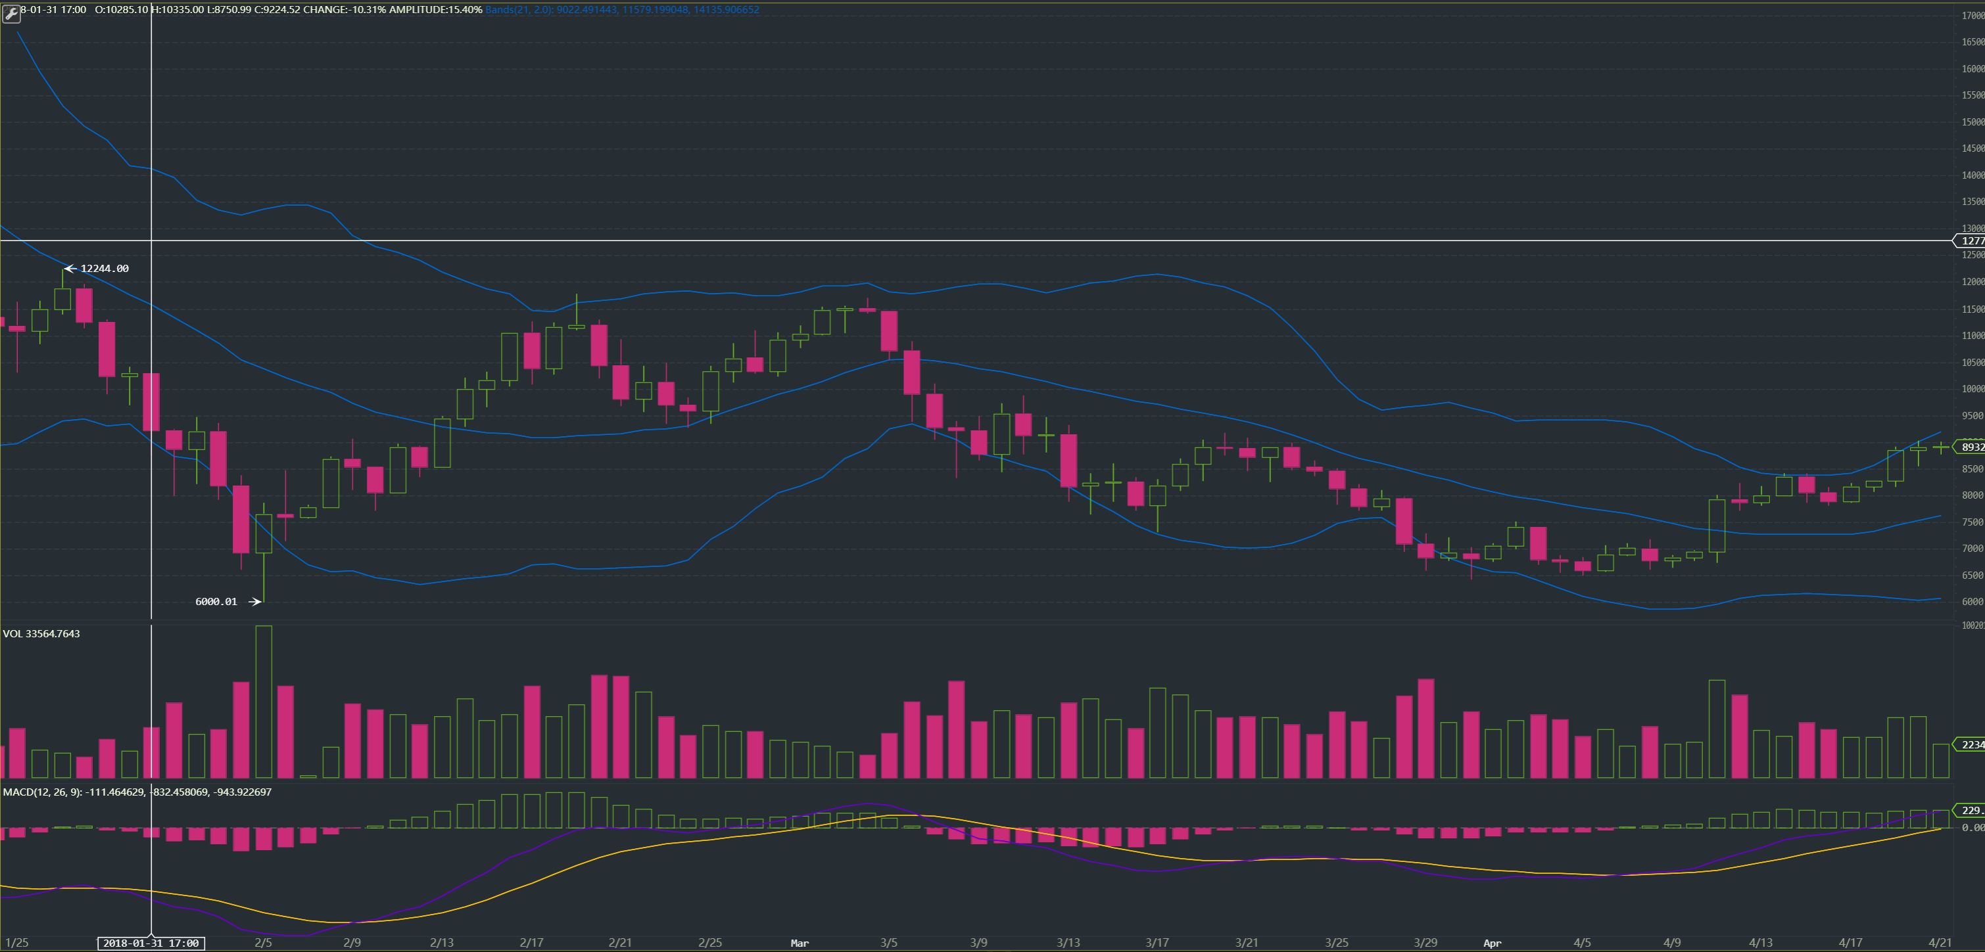This screenshot has height=952, width=1985.
Task: Click the crosshair date tag 2018-01-31 17:00
Action: 151,943
